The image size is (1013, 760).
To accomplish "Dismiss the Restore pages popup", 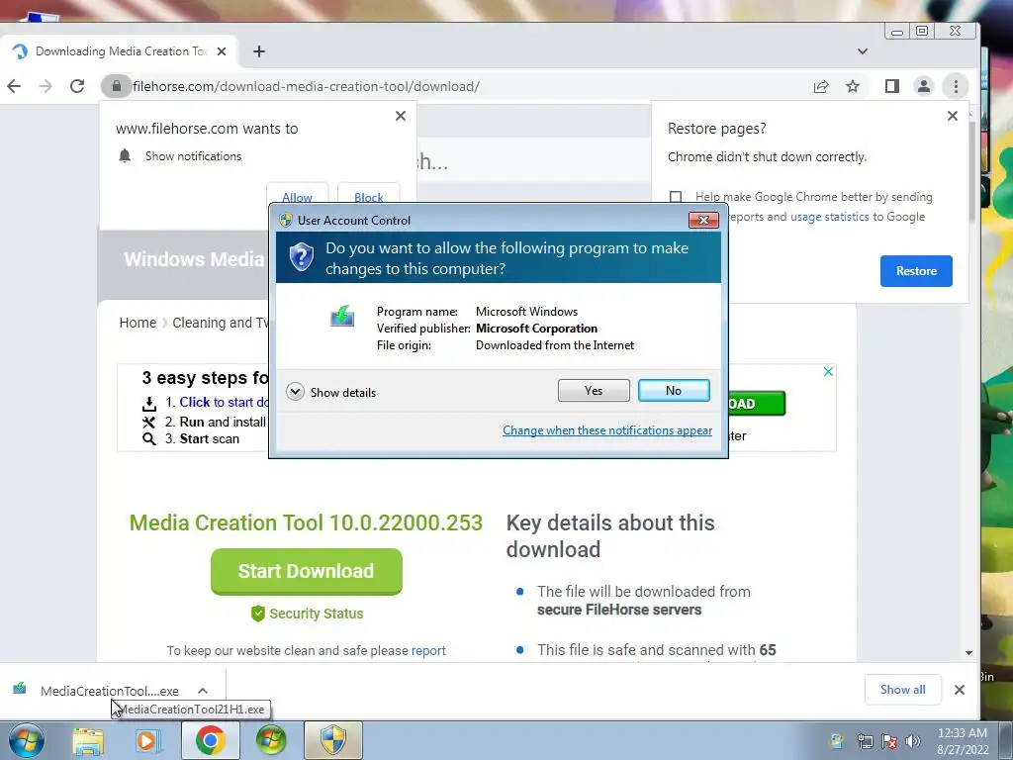I will point(953,116).
